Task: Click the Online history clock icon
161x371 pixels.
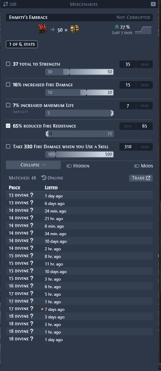Action: [44, 178]
